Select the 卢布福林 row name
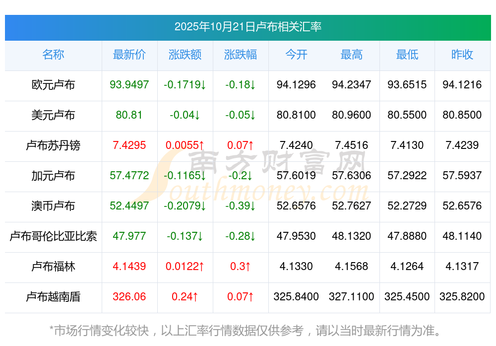This screenshot has width=496, height=346. [53, 267]
